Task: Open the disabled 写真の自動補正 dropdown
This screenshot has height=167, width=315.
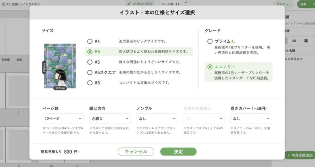Action: [204, 118]
